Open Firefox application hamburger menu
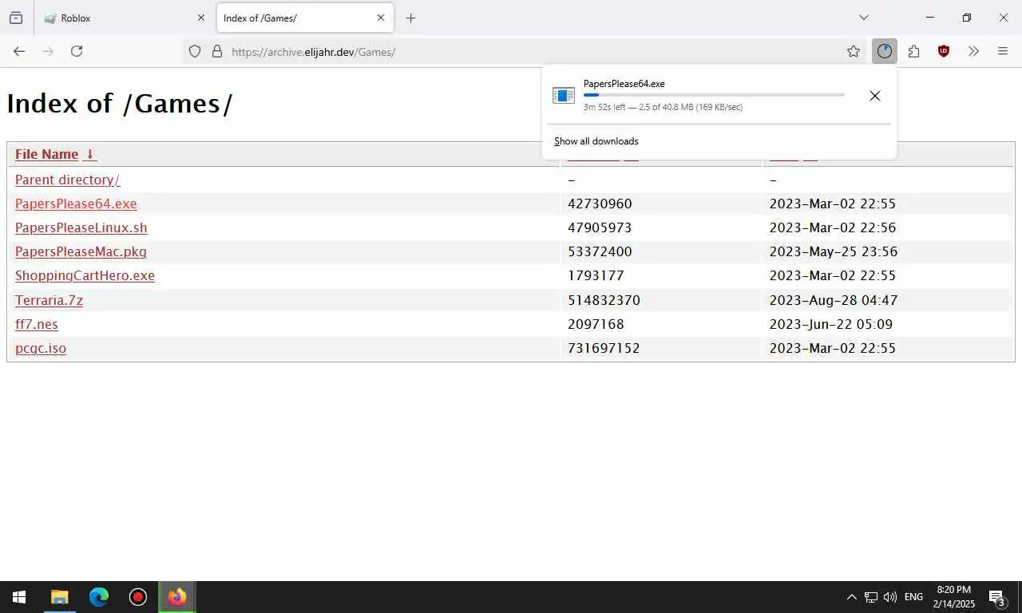Screen dimensions: 1022x613 tap(1003, 51)
